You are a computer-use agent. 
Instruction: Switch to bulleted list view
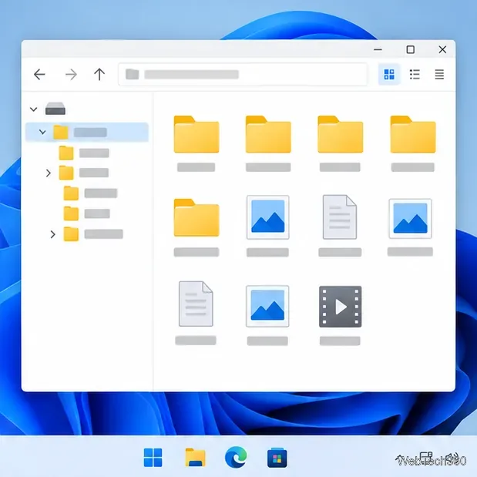[415, 74]
